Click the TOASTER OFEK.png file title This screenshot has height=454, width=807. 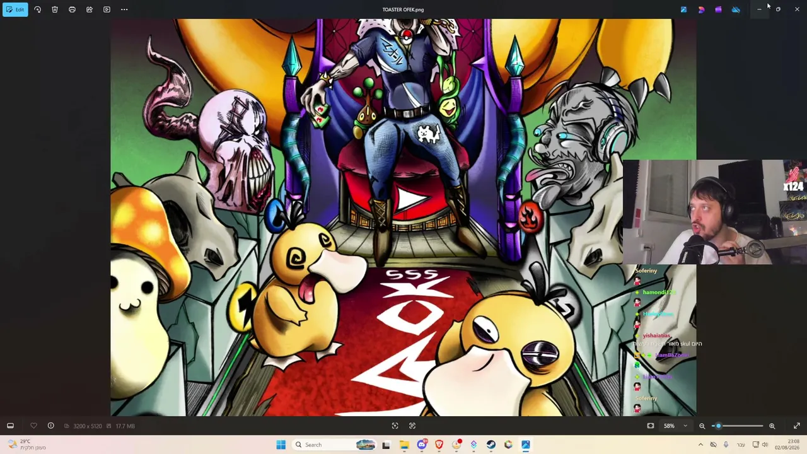(403, 9)
